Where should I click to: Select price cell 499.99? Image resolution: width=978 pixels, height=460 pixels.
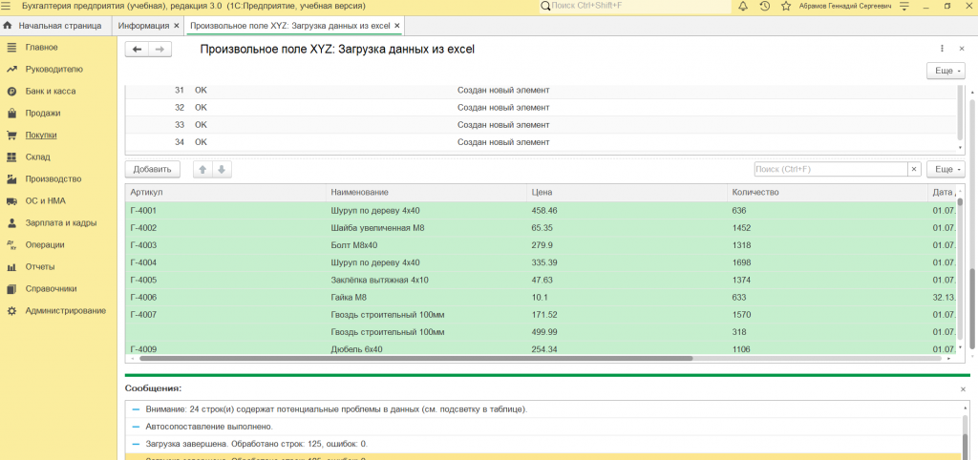click(x=627, y=332)
